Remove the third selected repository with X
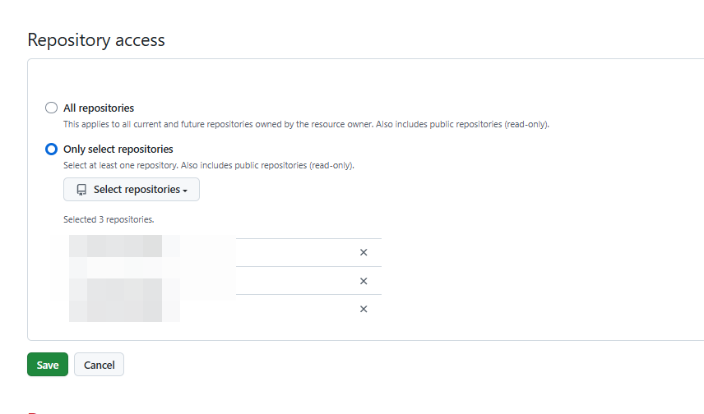 tap(364, 309)
